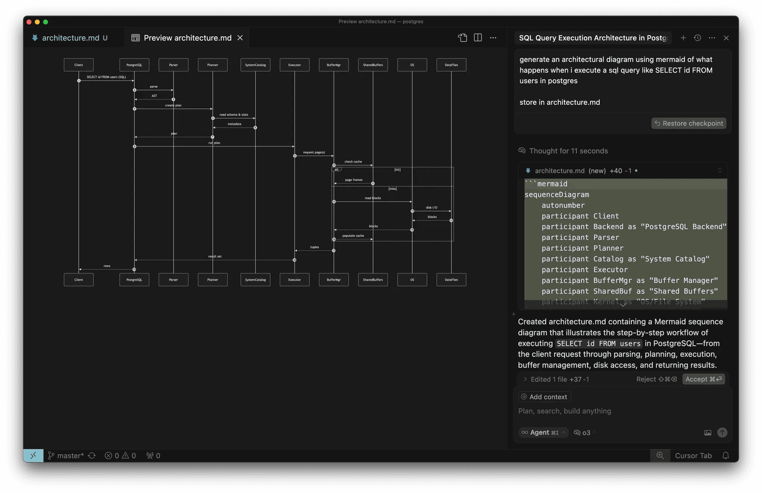Open the Agent mode dropdown
This screenshot has width=762, height=493.
coord(543,432)
